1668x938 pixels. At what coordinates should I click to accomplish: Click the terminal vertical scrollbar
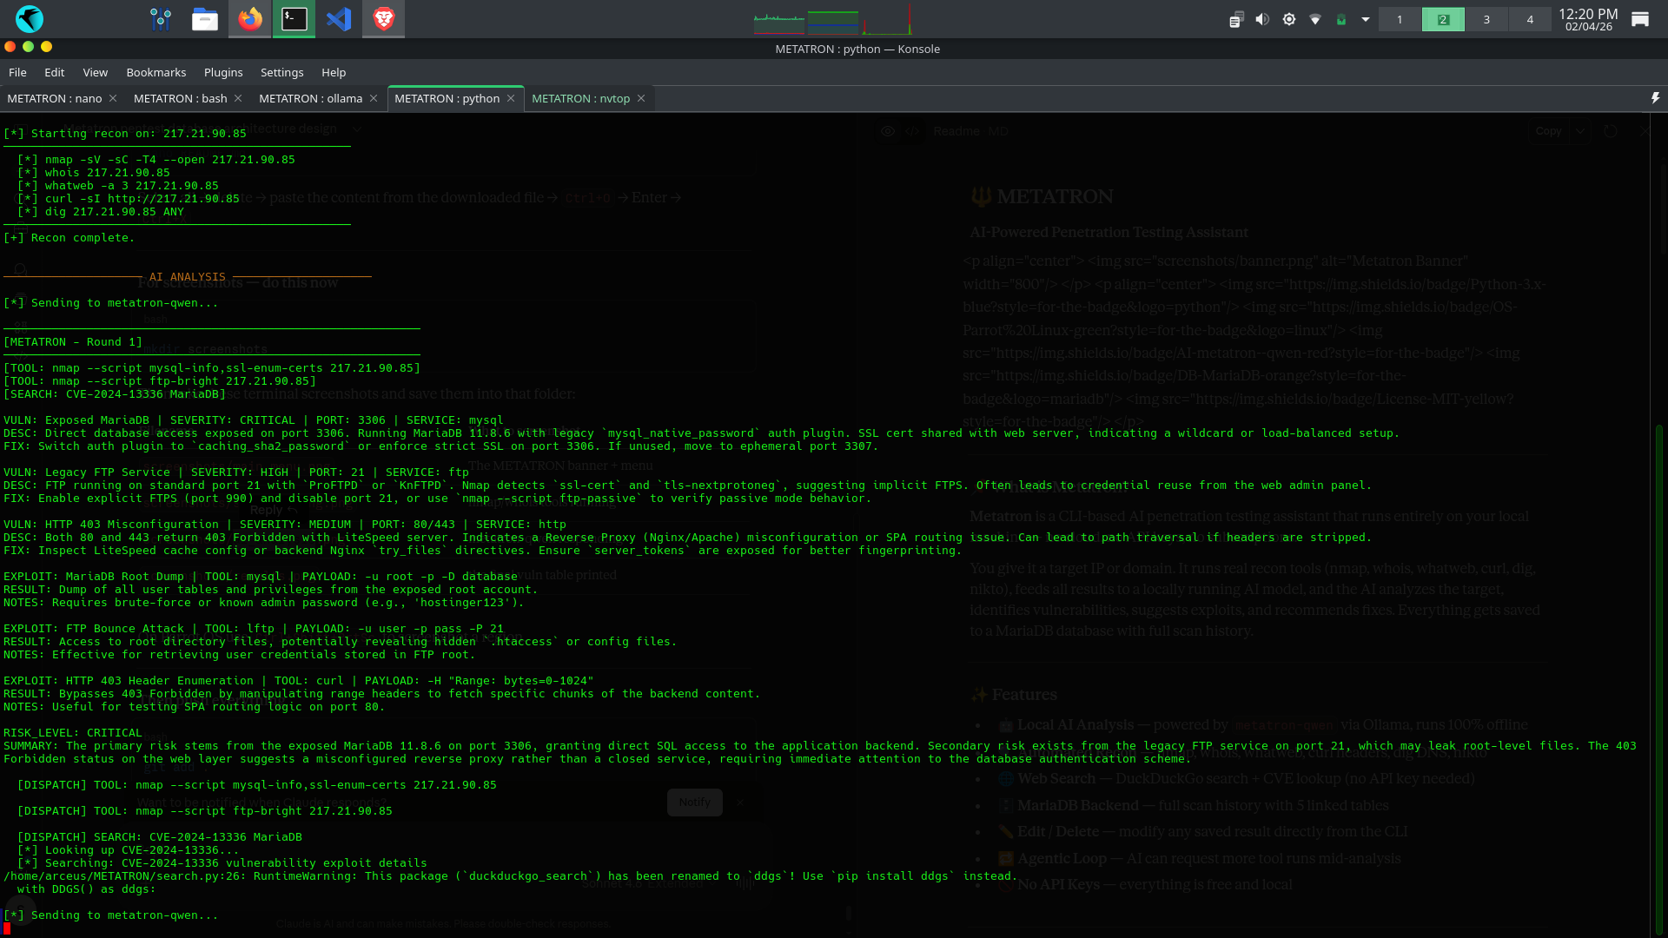tap(1658, 677)
